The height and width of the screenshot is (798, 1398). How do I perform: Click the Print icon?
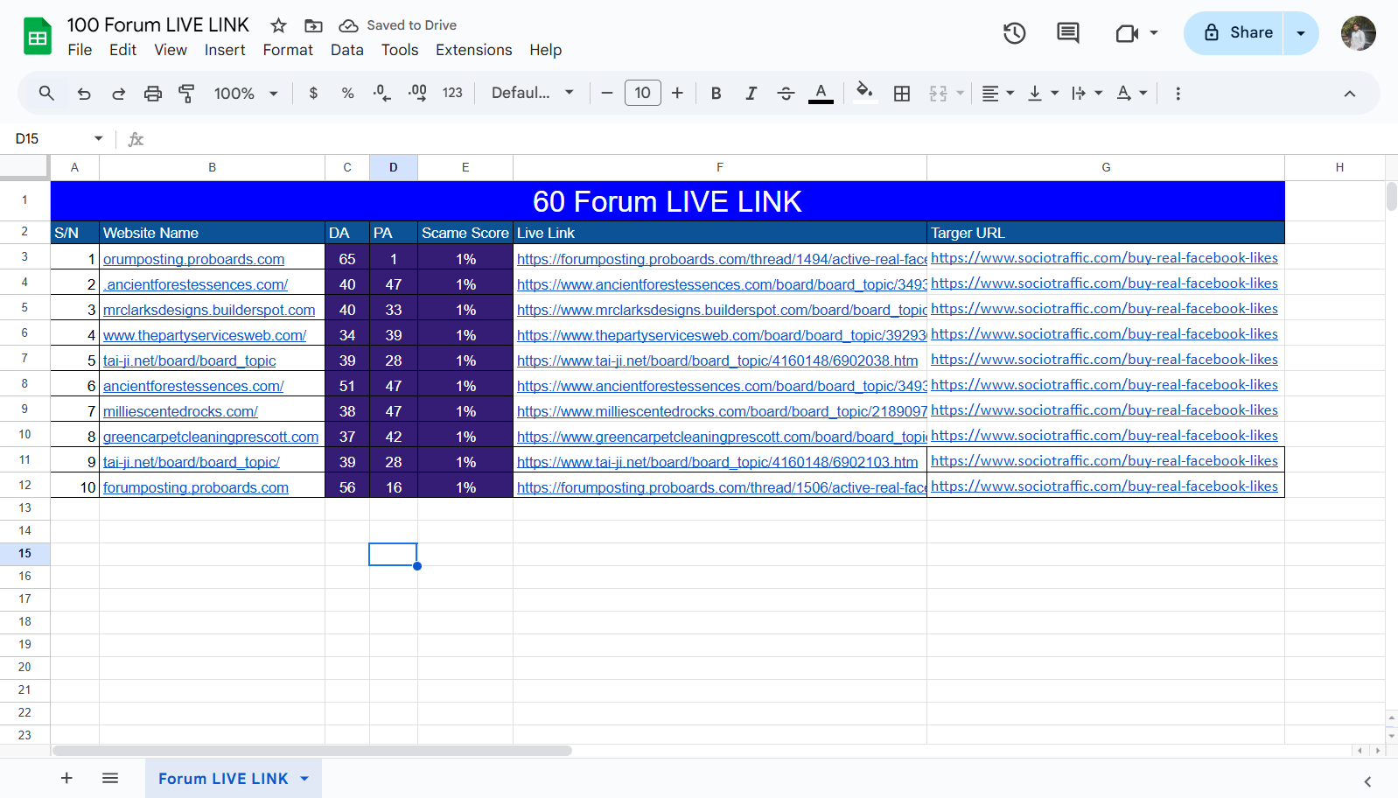pyautogui.click(x=153, y=94)
